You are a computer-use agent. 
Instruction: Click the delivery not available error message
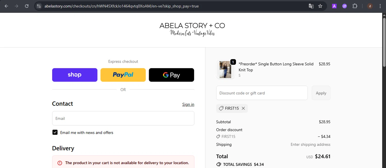127,163
